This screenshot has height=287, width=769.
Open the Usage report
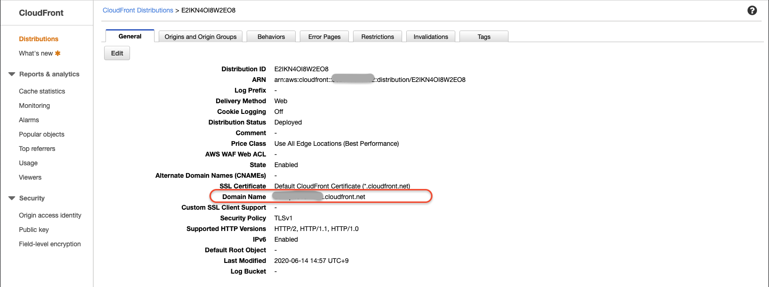click(28, 163)
